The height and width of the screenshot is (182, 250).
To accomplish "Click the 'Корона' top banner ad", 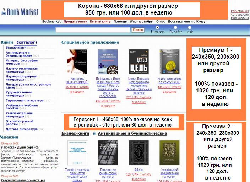I will pos(134,10).
